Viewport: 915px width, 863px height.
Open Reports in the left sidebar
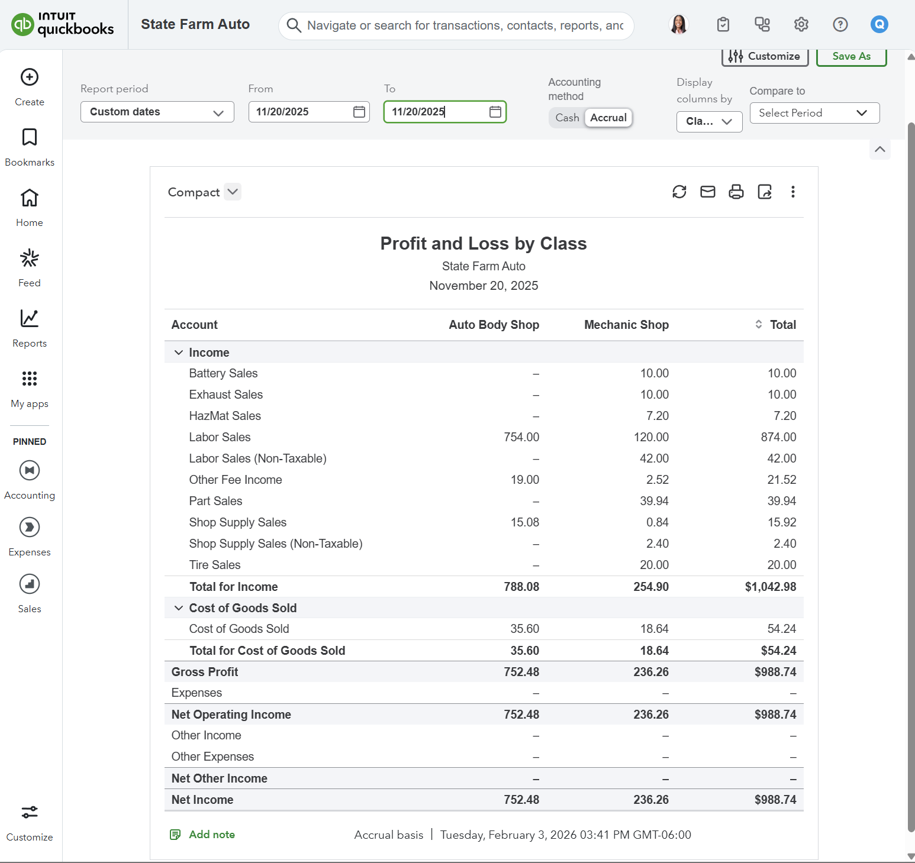(30, 328)
